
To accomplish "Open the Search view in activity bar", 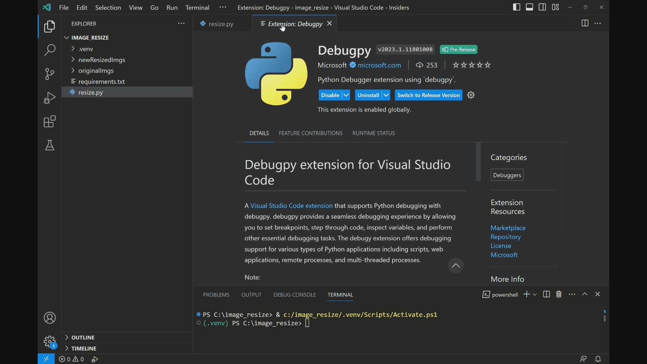I will click(x=50, y=50).
